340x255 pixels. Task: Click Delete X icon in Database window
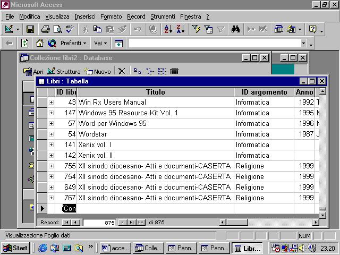click(122, 71)
